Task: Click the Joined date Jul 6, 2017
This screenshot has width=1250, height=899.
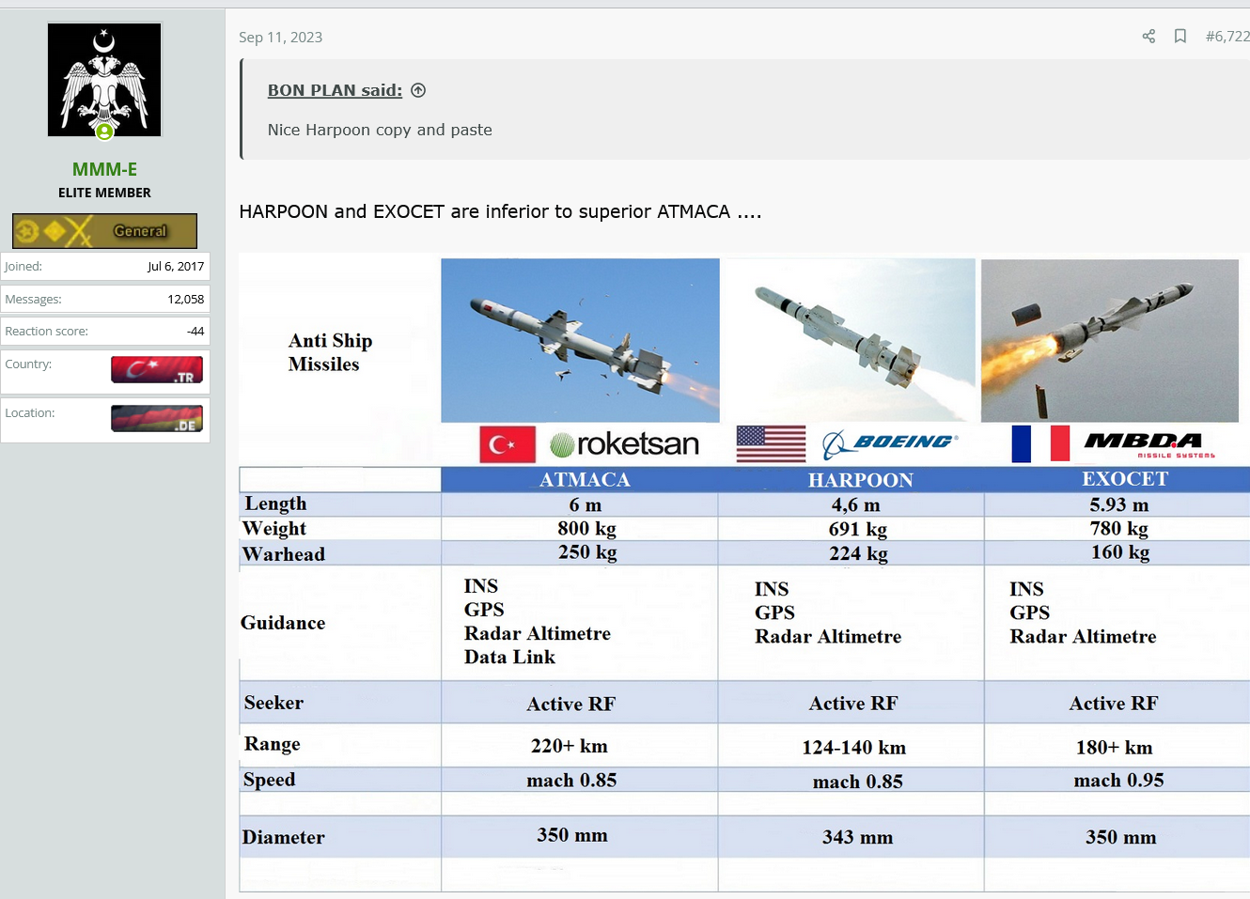Action: (x=176, y=266)
